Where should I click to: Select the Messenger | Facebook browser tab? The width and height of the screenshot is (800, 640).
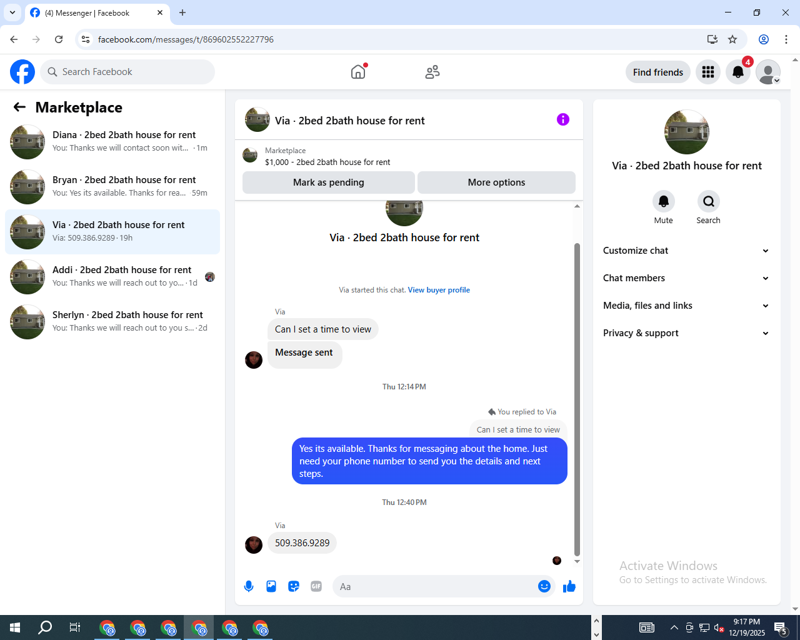(x=97, y=13)
